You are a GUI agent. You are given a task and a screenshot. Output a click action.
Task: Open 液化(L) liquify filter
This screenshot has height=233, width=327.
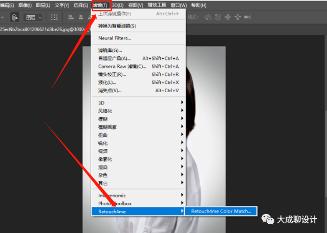139,82
